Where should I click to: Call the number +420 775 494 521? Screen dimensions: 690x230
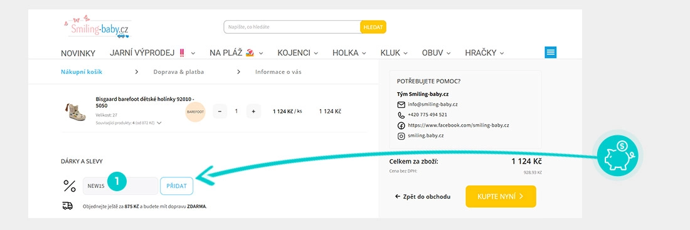427,115
